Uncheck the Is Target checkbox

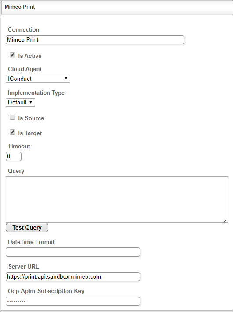coord(12,133)
